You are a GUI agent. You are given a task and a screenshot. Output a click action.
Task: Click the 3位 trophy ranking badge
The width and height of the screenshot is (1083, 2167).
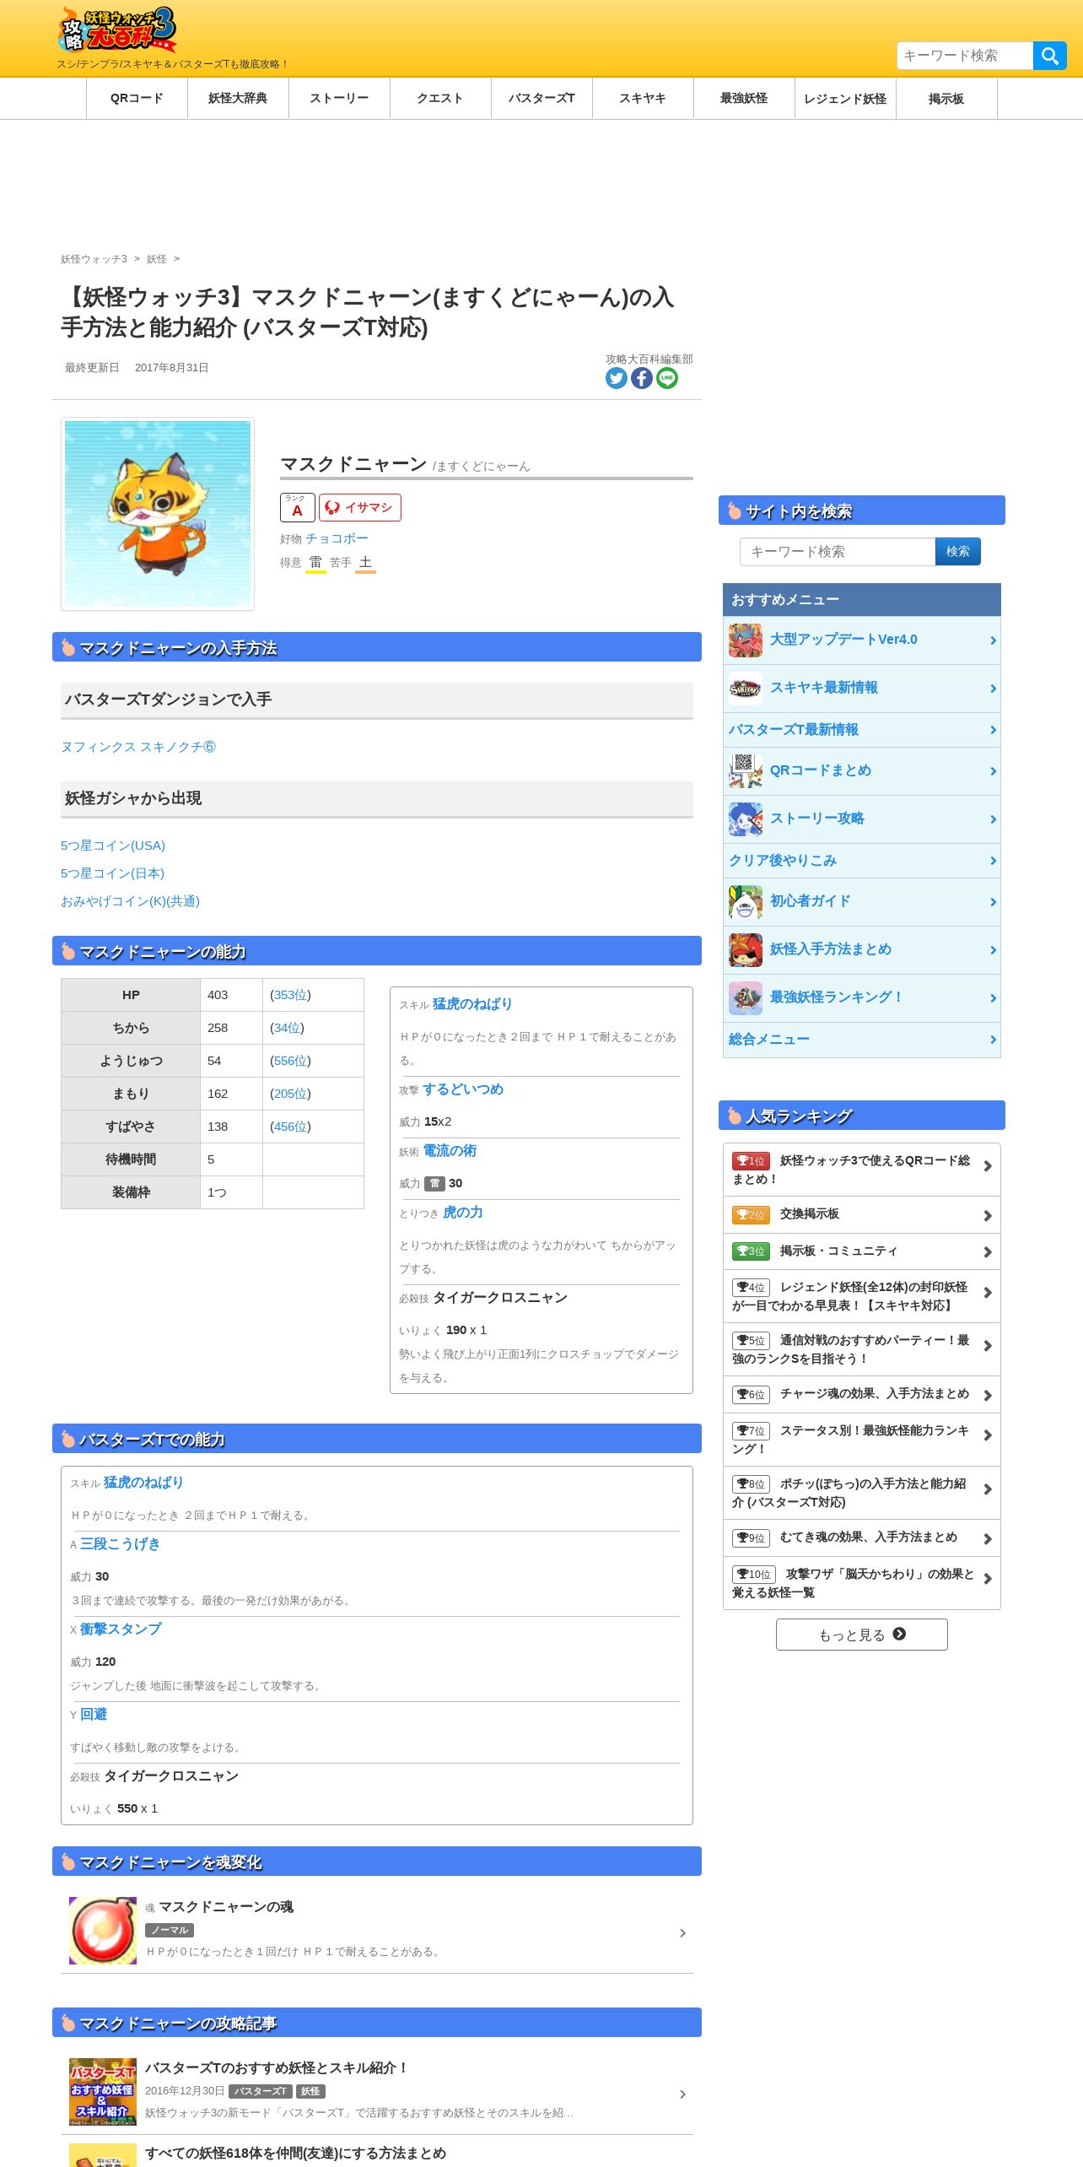click(x=751, y=1251)
